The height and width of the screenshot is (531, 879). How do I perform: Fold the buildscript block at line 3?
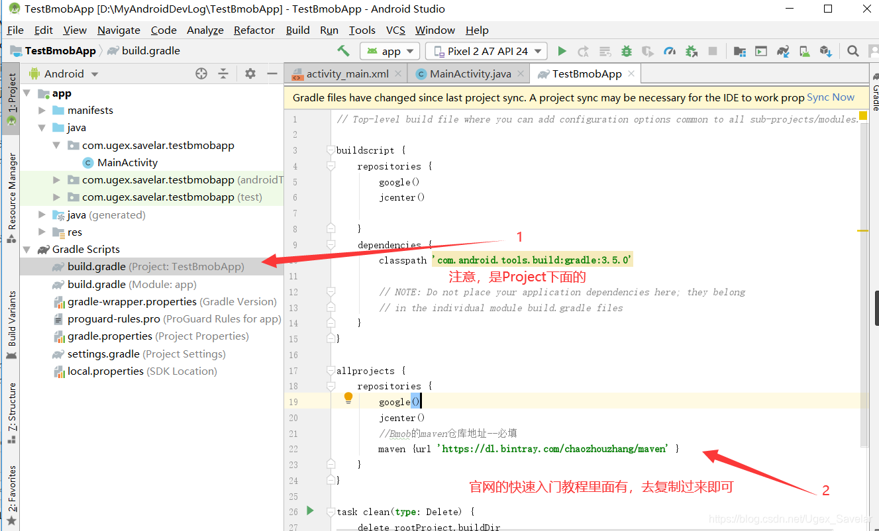pyautogui.click(x=331, y=150)
